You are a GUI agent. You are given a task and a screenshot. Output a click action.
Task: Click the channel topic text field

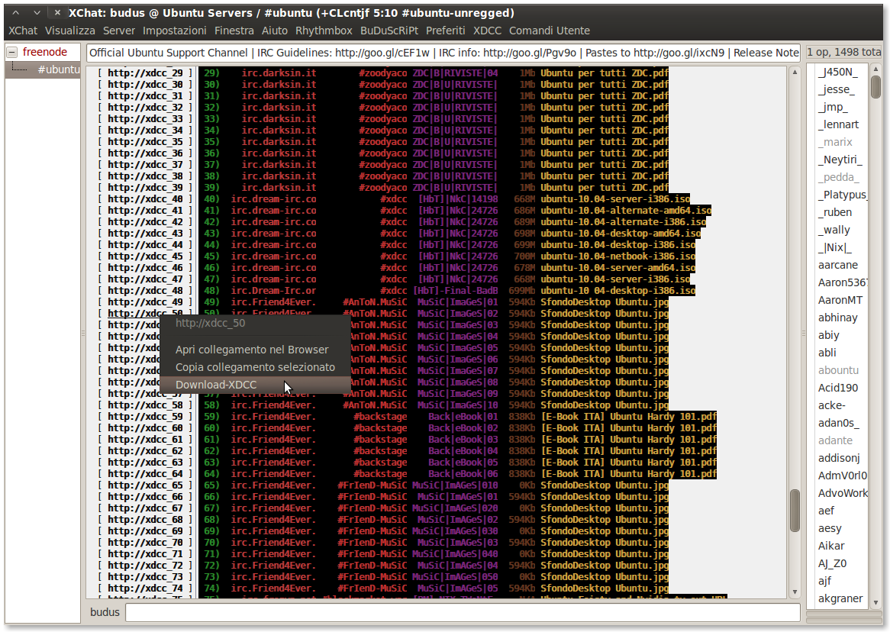pos(443,53)
